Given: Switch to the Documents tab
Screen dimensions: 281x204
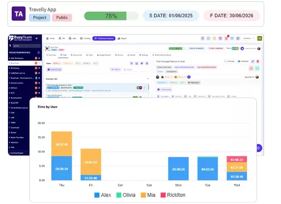Looking at the screenshot, I should coord(76,55).
